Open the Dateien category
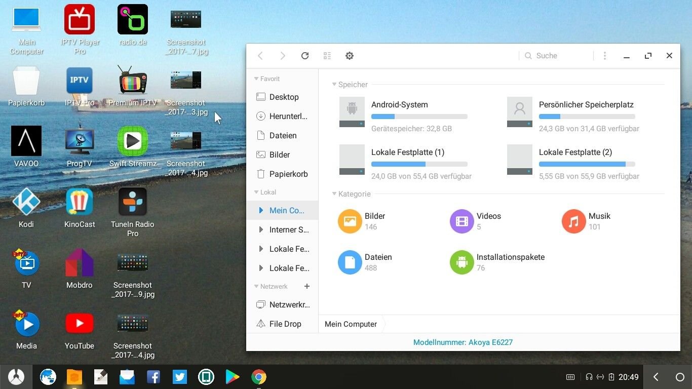 click(365, 262)
